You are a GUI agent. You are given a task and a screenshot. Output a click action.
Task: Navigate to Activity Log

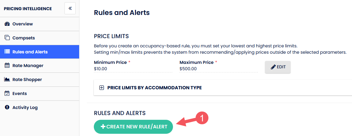pos(25,107)
